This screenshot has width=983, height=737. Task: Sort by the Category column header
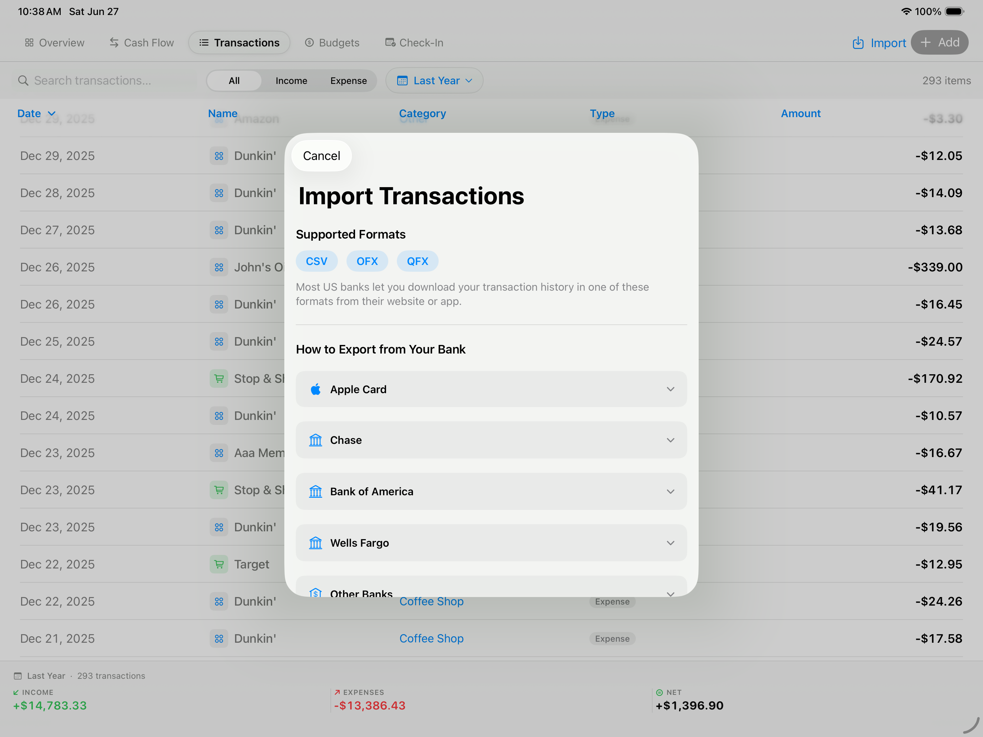(x=422, y=113)
